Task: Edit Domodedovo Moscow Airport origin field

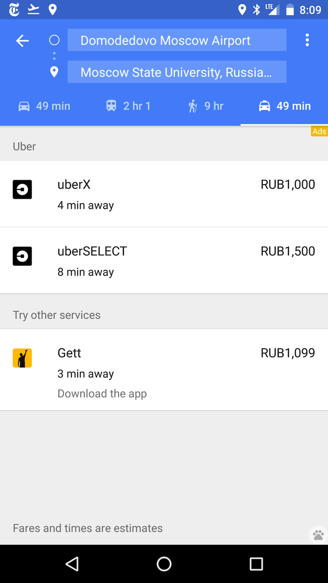Action: point(177,40)
